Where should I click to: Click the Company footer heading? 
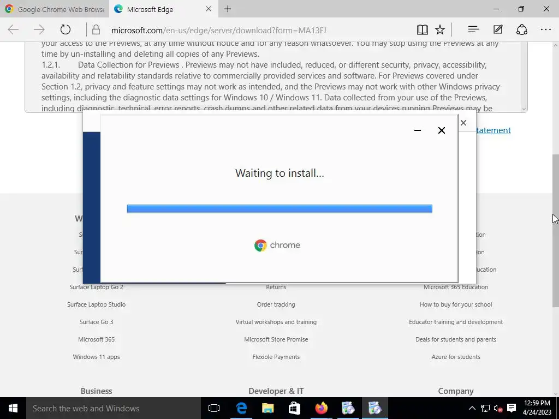pos(456,391)
